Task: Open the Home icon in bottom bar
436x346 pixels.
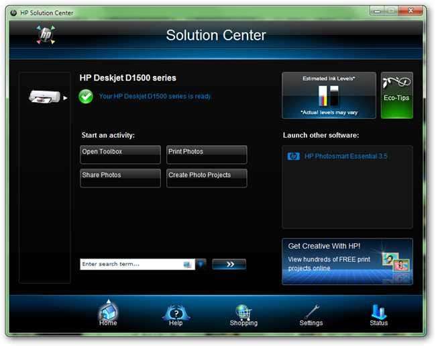Action: [108, 312]
